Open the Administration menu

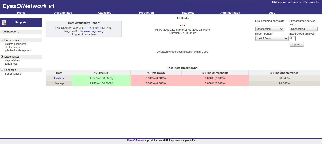click(x=230, y=13)
